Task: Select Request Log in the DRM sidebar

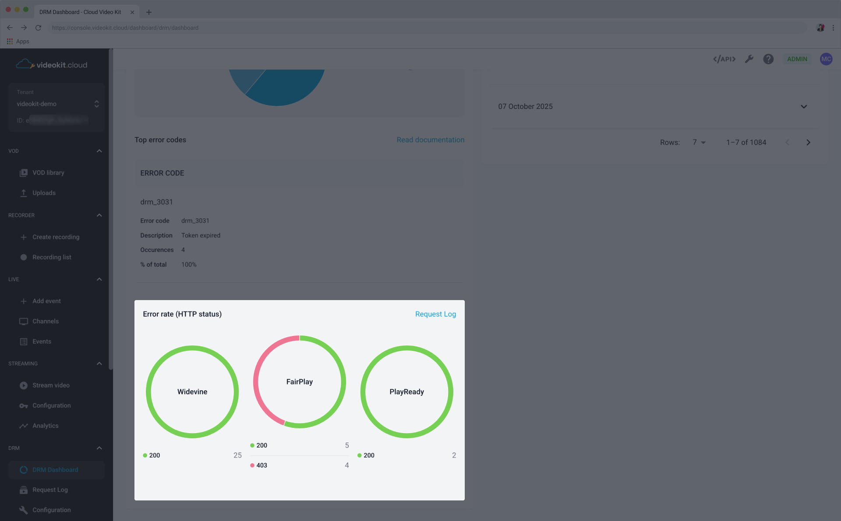Action: [50, 490]
